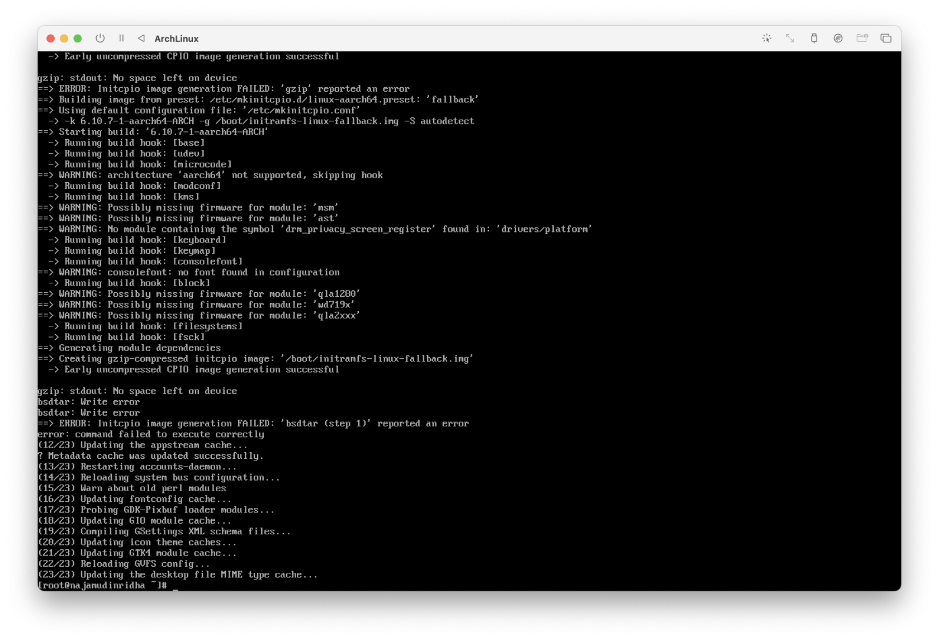Screen dimensions: 939x641
Task: Minimize the ArchLinux window with yellow button
Action: pyautogui.click(x=64, y=39)
